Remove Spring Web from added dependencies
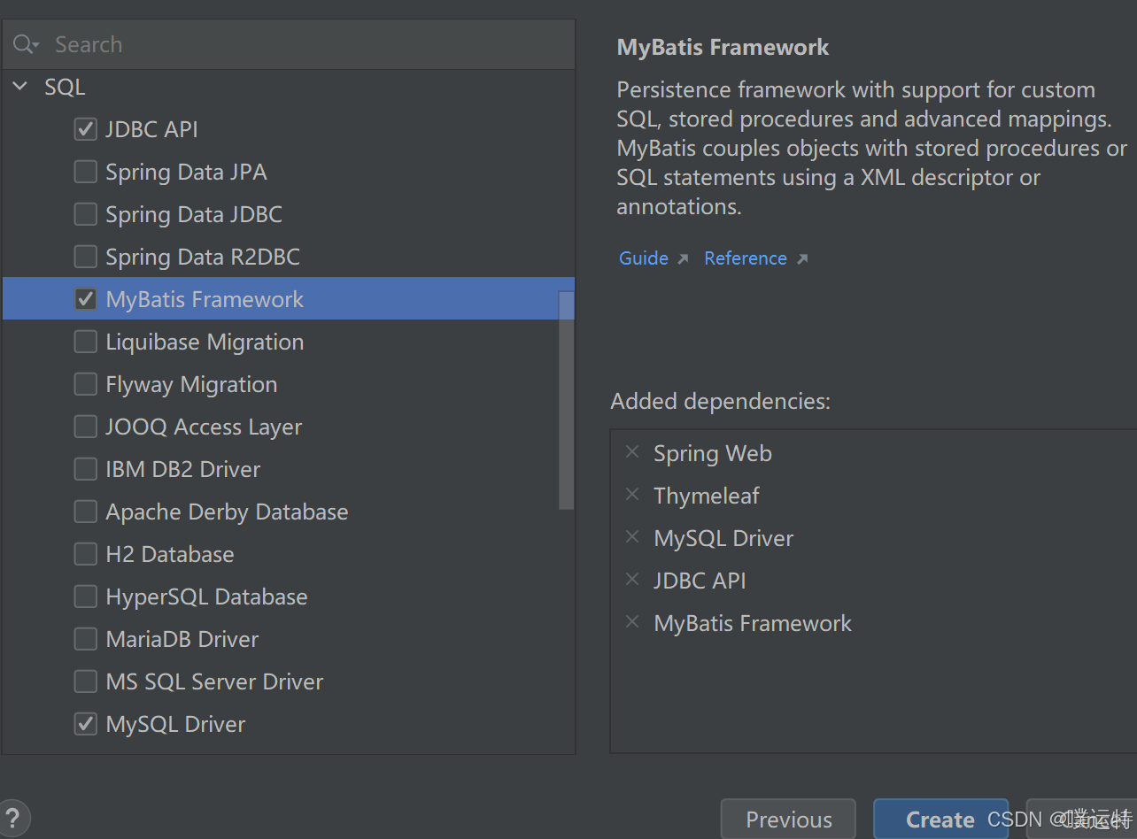This screenshot has width=1137, height=839. [632, 452]
